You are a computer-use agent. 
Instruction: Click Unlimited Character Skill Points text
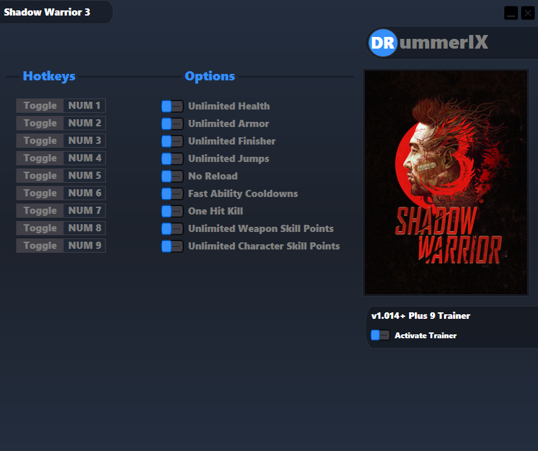[264, 246]
